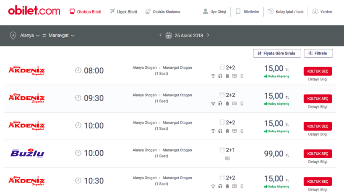Click the headphone icon on the 09:30 trip
Image resolution: width=344 pixels, height=193 pixels.
click(x=220, y=103)
